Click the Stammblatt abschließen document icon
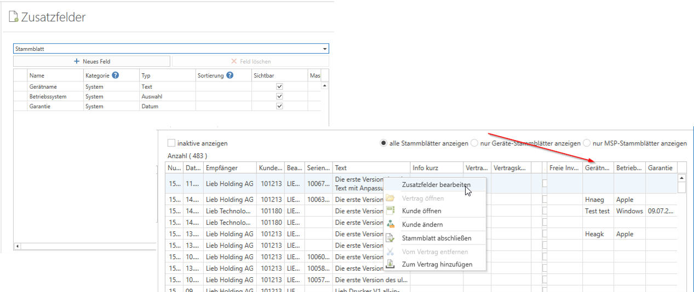The height and width of the screenshot is (292, 694). pos(391,238)
